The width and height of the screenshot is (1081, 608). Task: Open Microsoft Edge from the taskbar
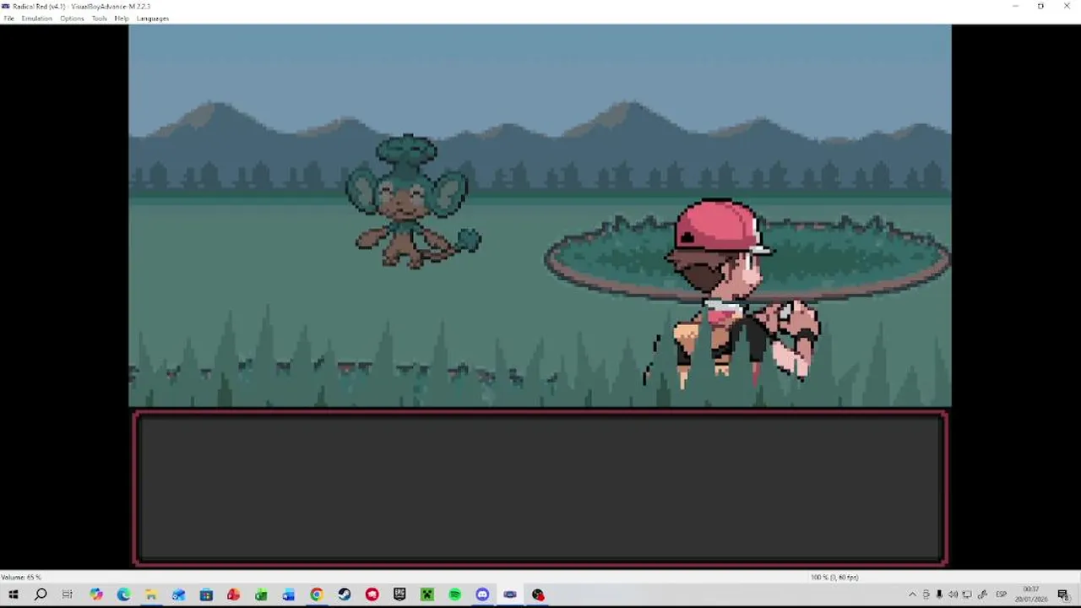[x=123, y=594]
